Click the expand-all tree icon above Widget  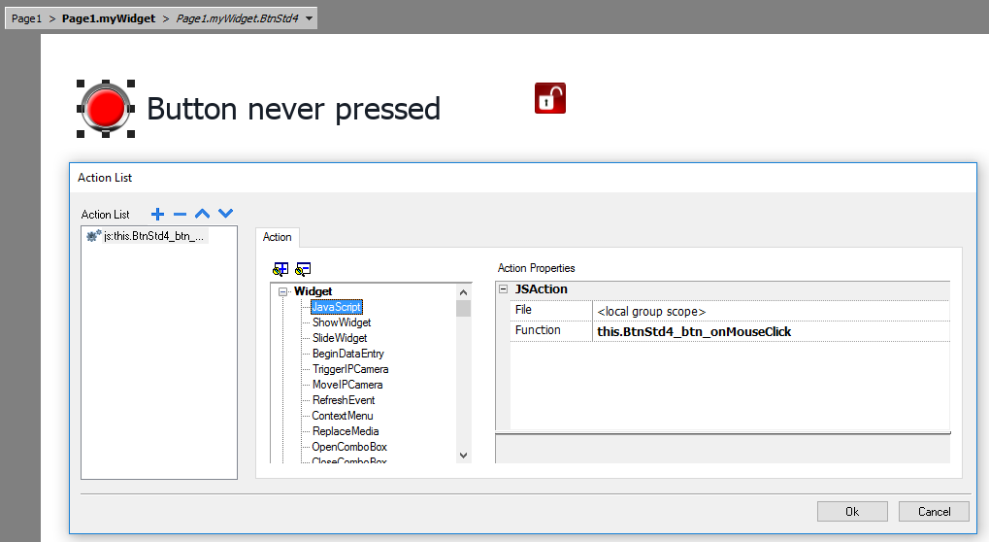pos(280,269)
